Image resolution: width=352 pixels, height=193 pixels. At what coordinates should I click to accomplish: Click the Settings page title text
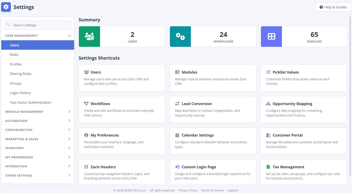(24, 7)
